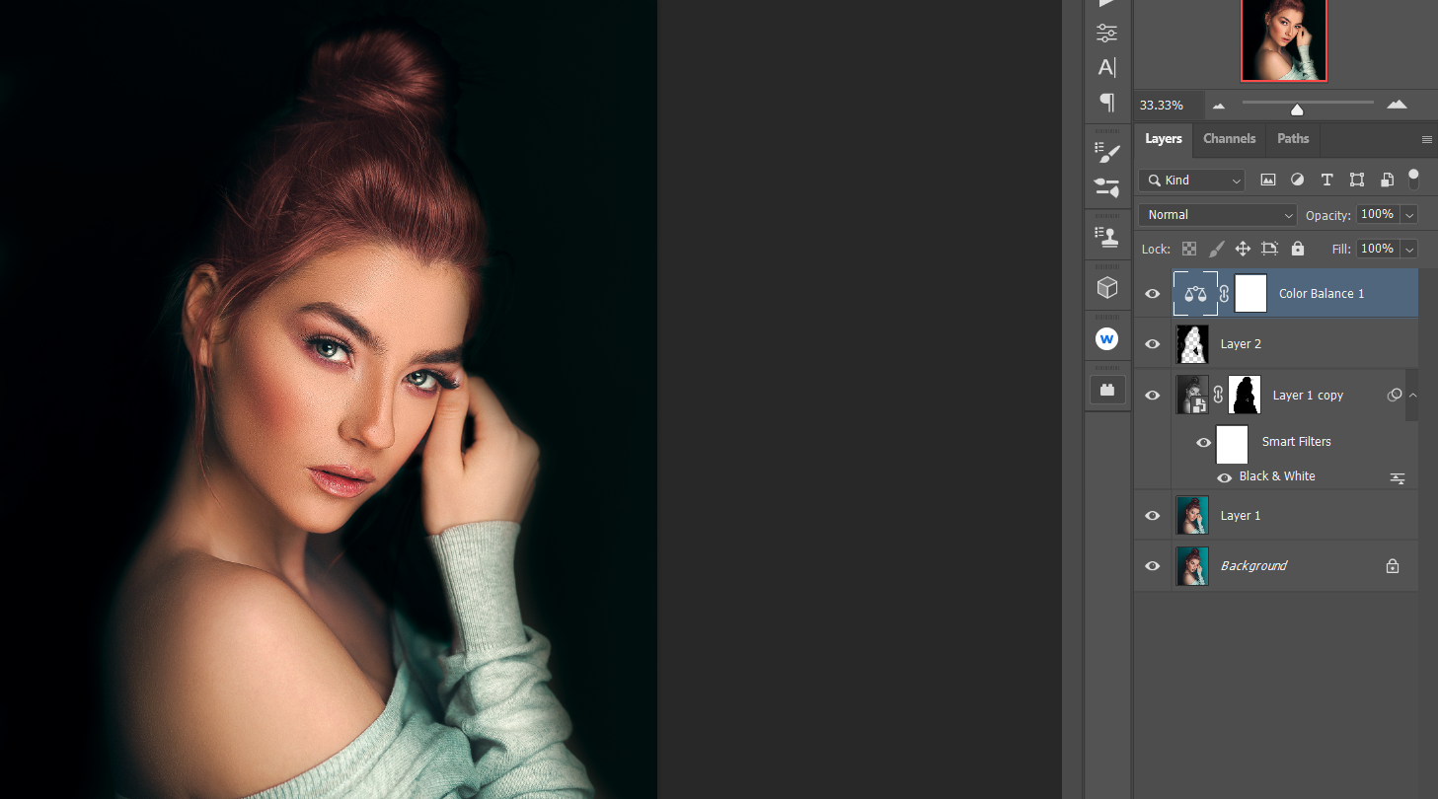1438x799 pixels.
Task: Open the Kind filter dropdown
Action: 1191,181
